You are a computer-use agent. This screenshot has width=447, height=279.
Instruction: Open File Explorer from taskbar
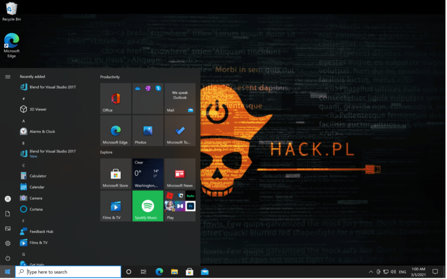pos(175,272)
